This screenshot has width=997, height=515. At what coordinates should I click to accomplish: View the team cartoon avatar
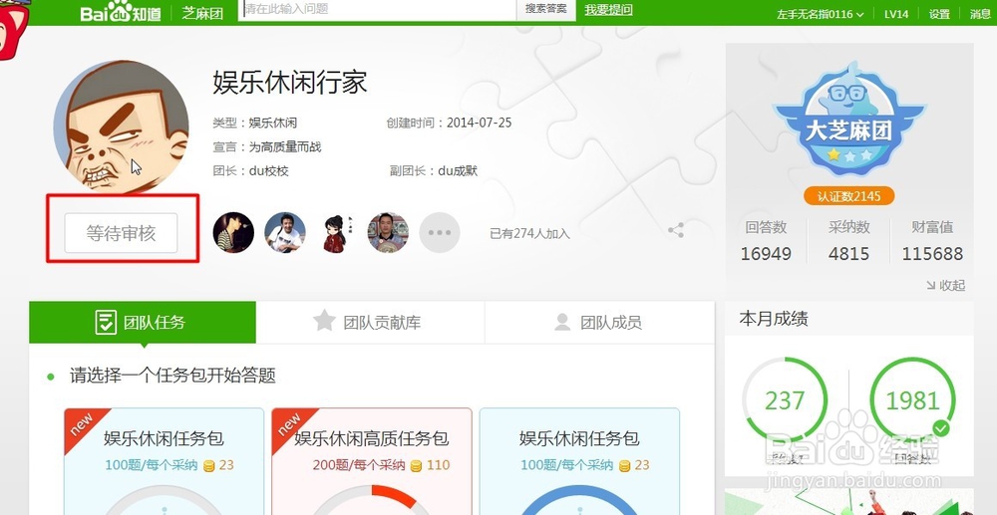[x=121, y=127]
